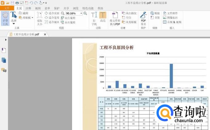
Task: Choose Fit Width (适合宽度)
Action: (52, 18)
